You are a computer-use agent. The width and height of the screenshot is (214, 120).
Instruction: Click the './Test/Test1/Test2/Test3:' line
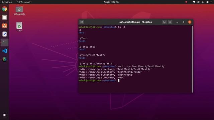96,64
